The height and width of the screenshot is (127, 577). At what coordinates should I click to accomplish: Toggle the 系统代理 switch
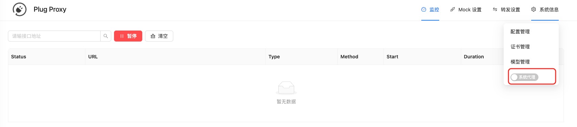point(524,77)
